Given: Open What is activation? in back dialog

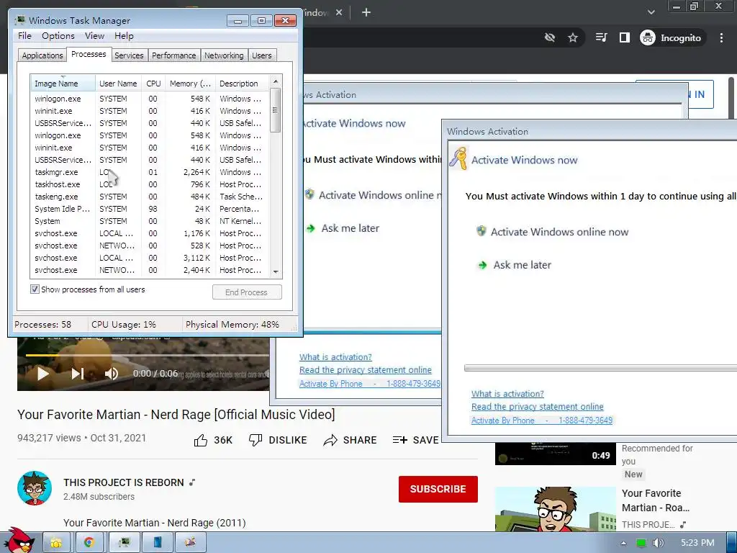Looking at the screenshot, I should tap(335, 357).
